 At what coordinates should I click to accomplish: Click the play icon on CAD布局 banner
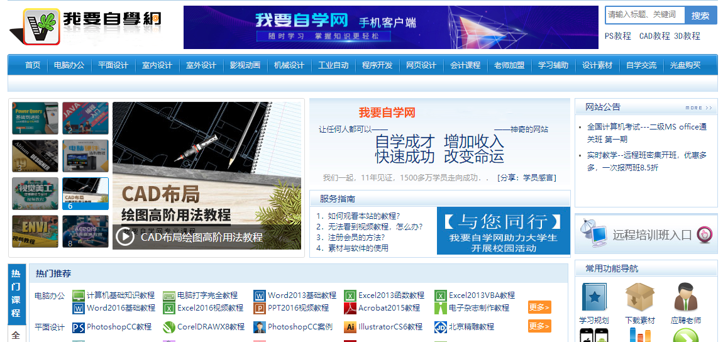click(125, 237)
